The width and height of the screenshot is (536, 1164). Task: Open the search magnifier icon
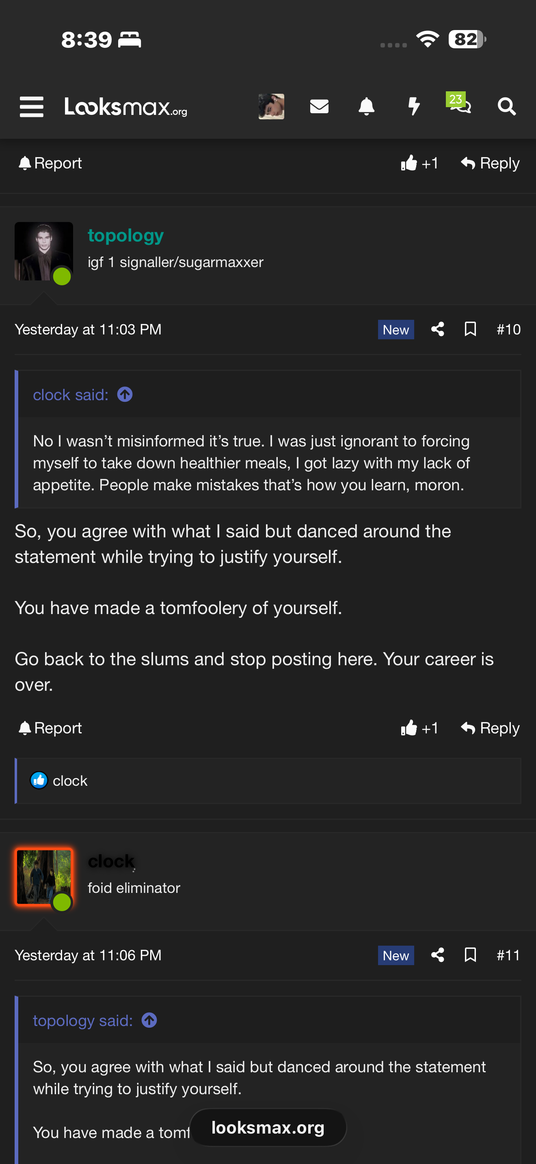click(506, 107)
